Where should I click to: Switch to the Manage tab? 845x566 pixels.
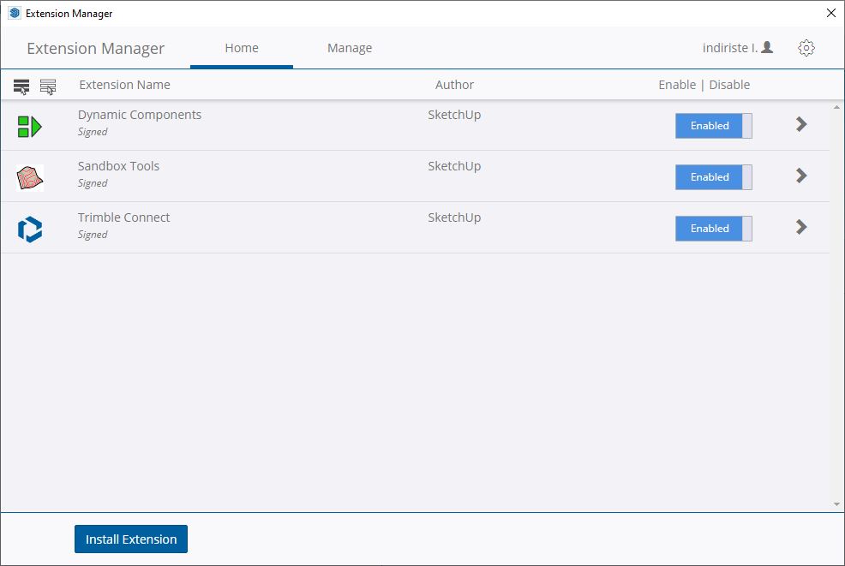[x=350, y=48]
